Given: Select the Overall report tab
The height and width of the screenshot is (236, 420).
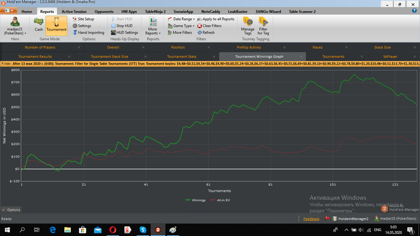Looking at the screenshot, I should (x=113, y=47).
